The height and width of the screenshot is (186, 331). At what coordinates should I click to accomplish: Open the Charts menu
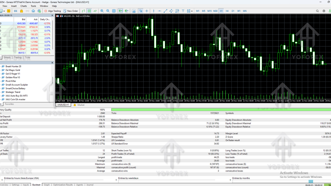[24, 6]
